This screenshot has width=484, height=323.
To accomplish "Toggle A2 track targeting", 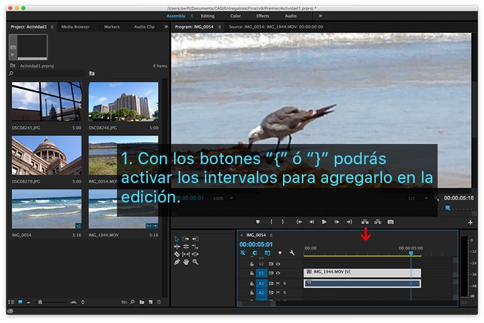I will pos(261,293).
